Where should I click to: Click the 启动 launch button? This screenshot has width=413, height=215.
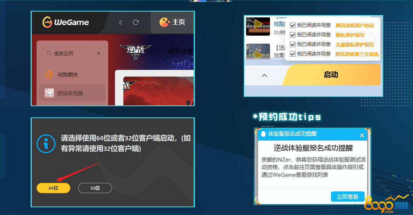click(331, 75)
